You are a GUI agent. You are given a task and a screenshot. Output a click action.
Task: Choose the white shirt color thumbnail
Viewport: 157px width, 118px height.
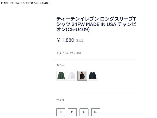[x=71, y=76]
